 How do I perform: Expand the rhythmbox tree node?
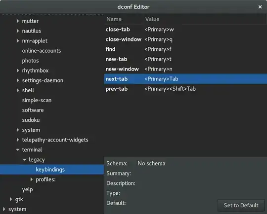18,71
